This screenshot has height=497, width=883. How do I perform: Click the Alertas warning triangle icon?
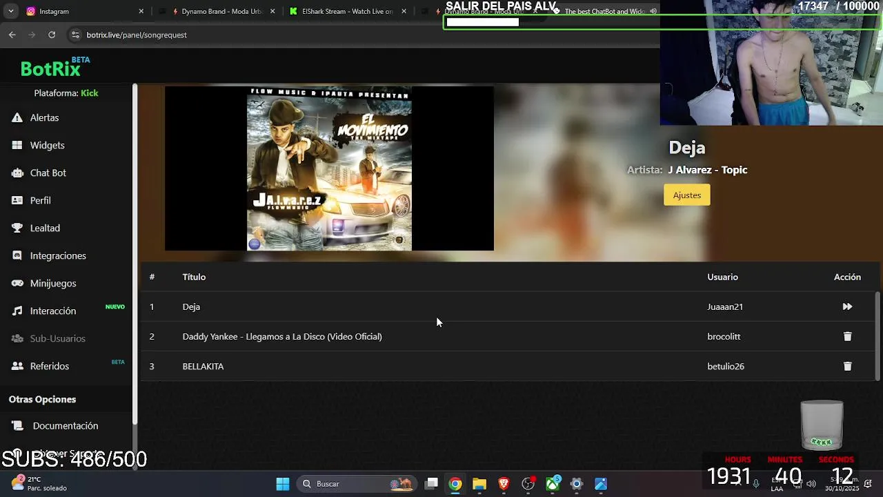click(17, 117)
